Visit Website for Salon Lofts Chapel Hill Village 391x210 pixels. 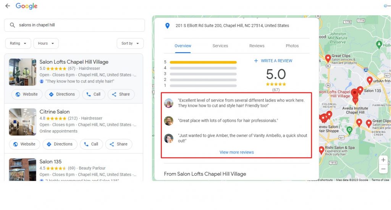[x=27, y=94]
